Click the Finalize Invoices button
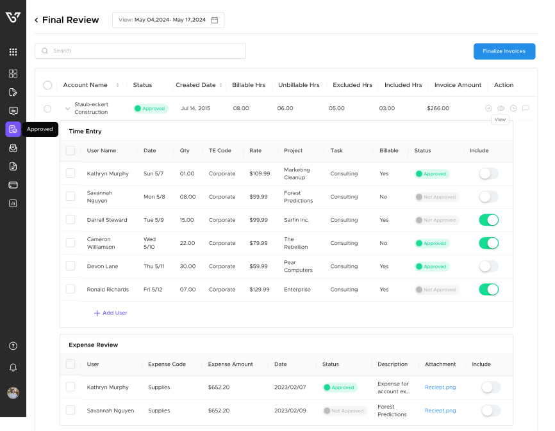 click(504, 51)
